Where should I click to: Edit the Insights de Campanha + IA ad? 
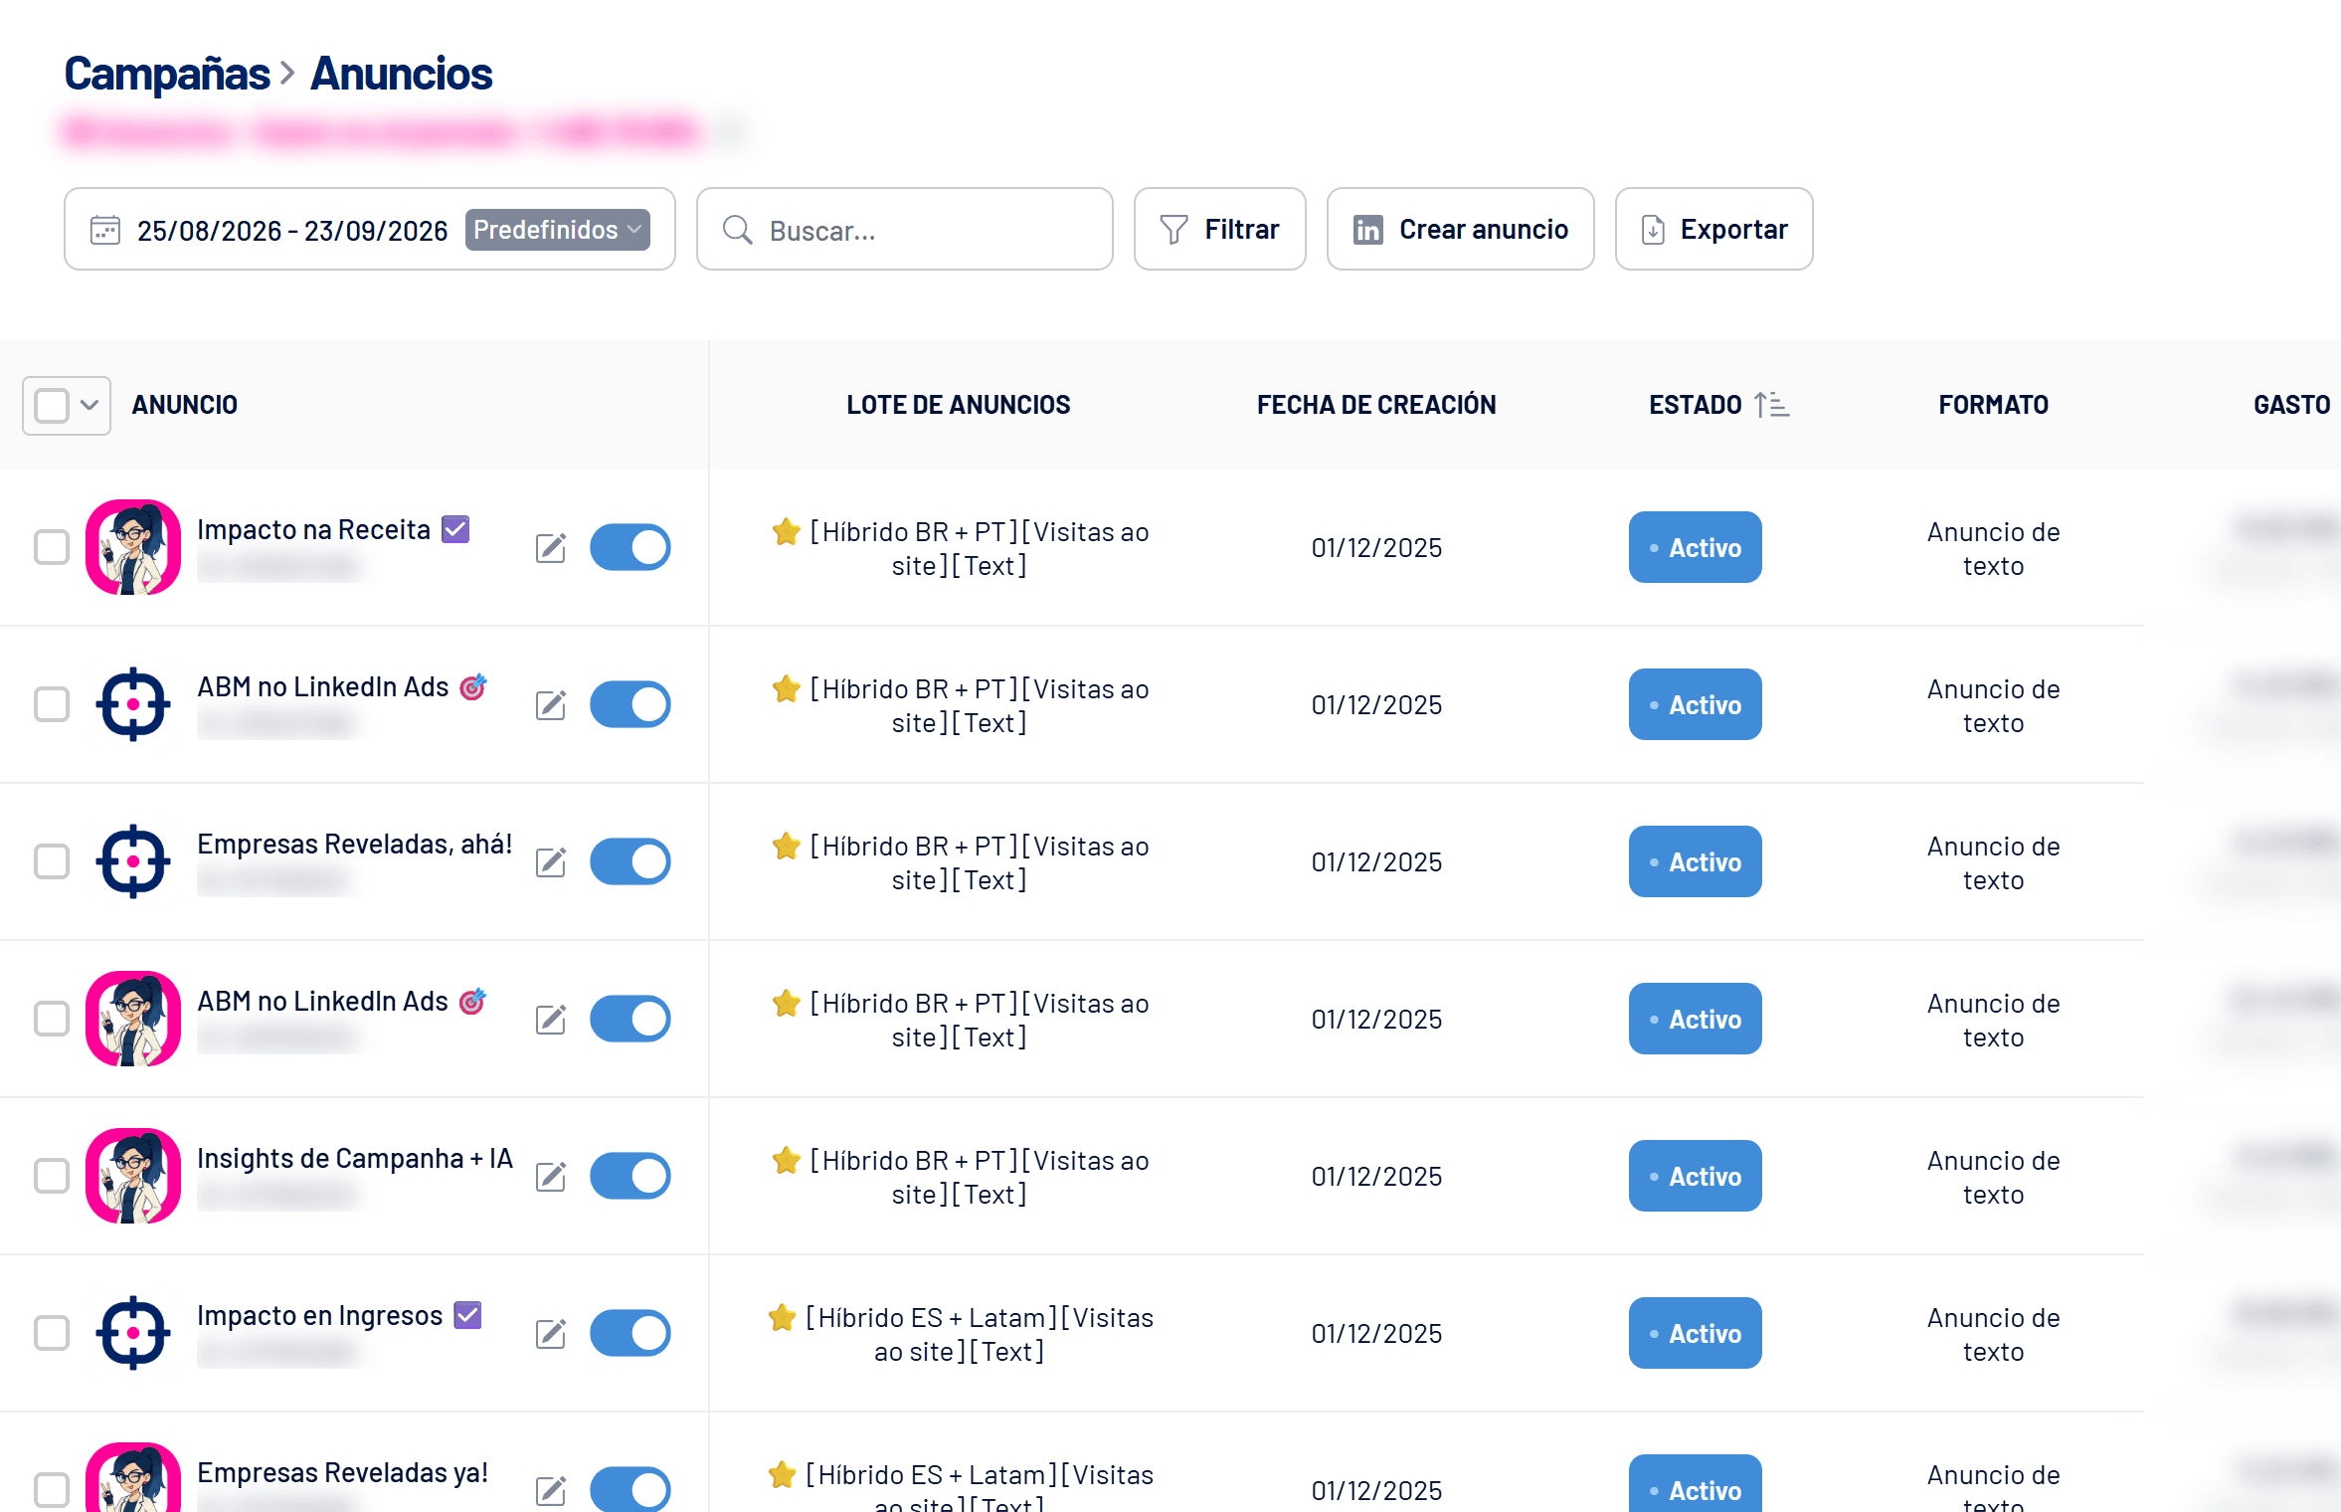551,1176
